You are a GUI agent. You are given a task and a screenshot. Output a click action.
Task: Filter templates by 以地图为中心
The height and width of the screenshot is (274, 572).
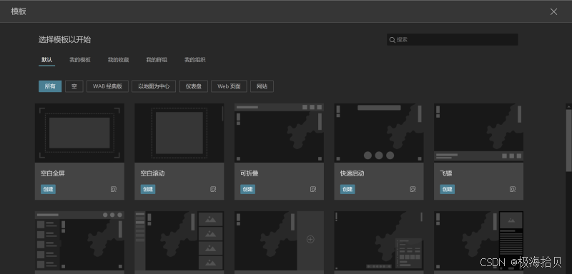(x=154, y=86)
